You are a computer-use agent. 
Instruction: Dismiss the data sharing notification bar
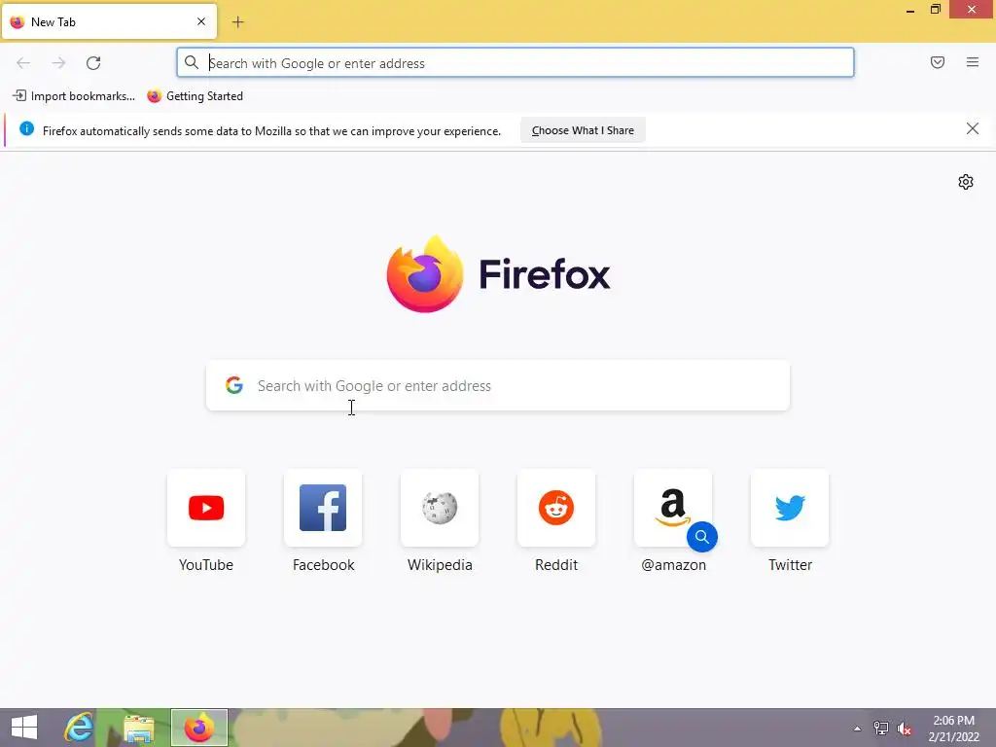(973, 129)
